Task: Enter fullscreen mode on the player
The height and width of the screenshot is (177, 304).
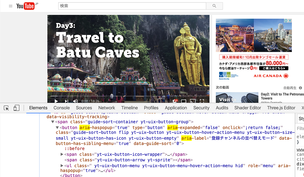Action: (x=202, y=101)
